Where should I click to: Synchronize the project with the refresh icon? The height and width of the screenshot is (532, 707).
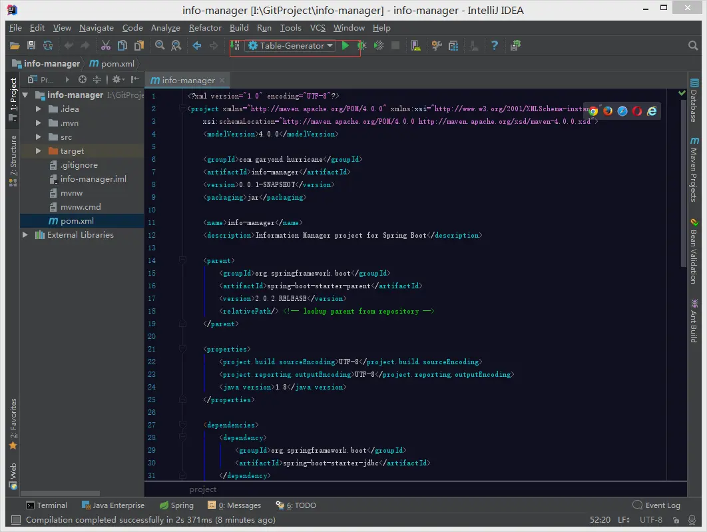point(48,45)
